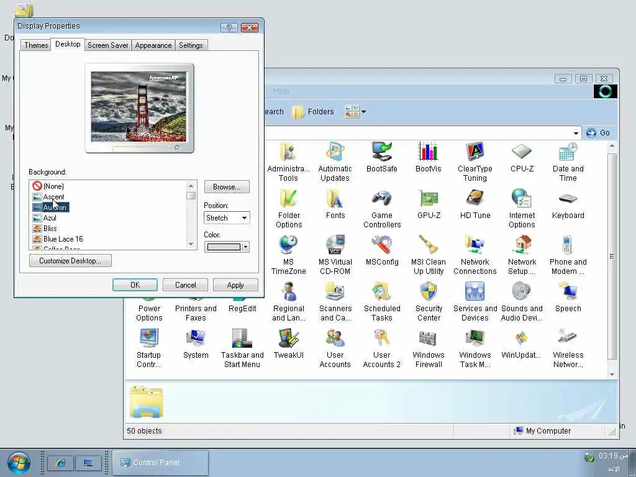The width and height of the screenshot is (636, 477).
Task: Click the Windows Start orb
Action: click(19, 462)
